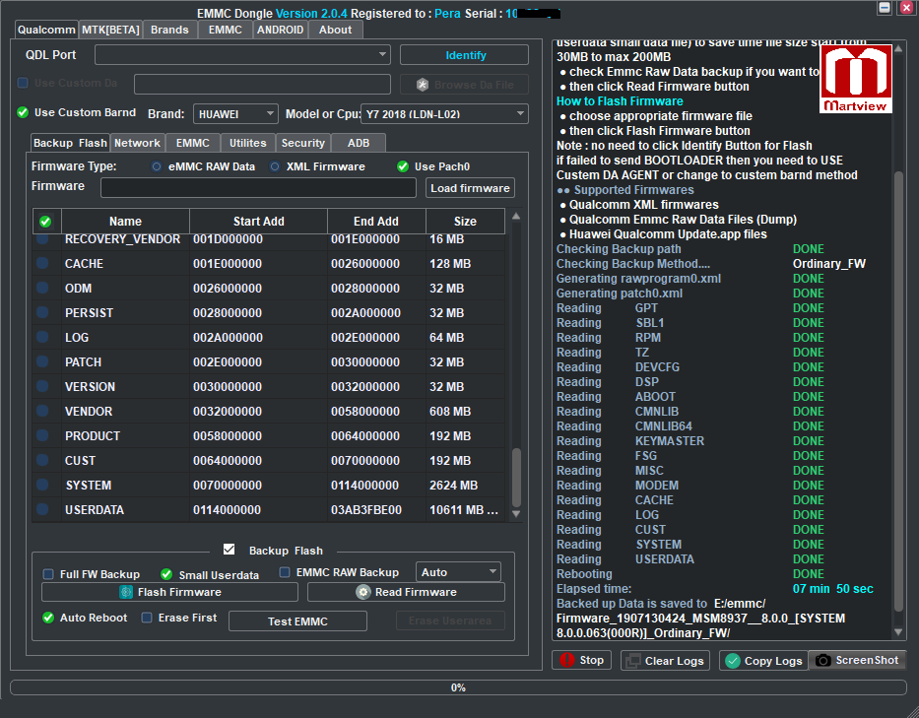Open the Security tab
This screenshot has height=718, width=919.
pyautogui.click(x=302, y=143)
